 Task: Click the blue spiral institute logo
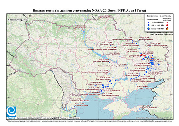click(x=11, y=112)
